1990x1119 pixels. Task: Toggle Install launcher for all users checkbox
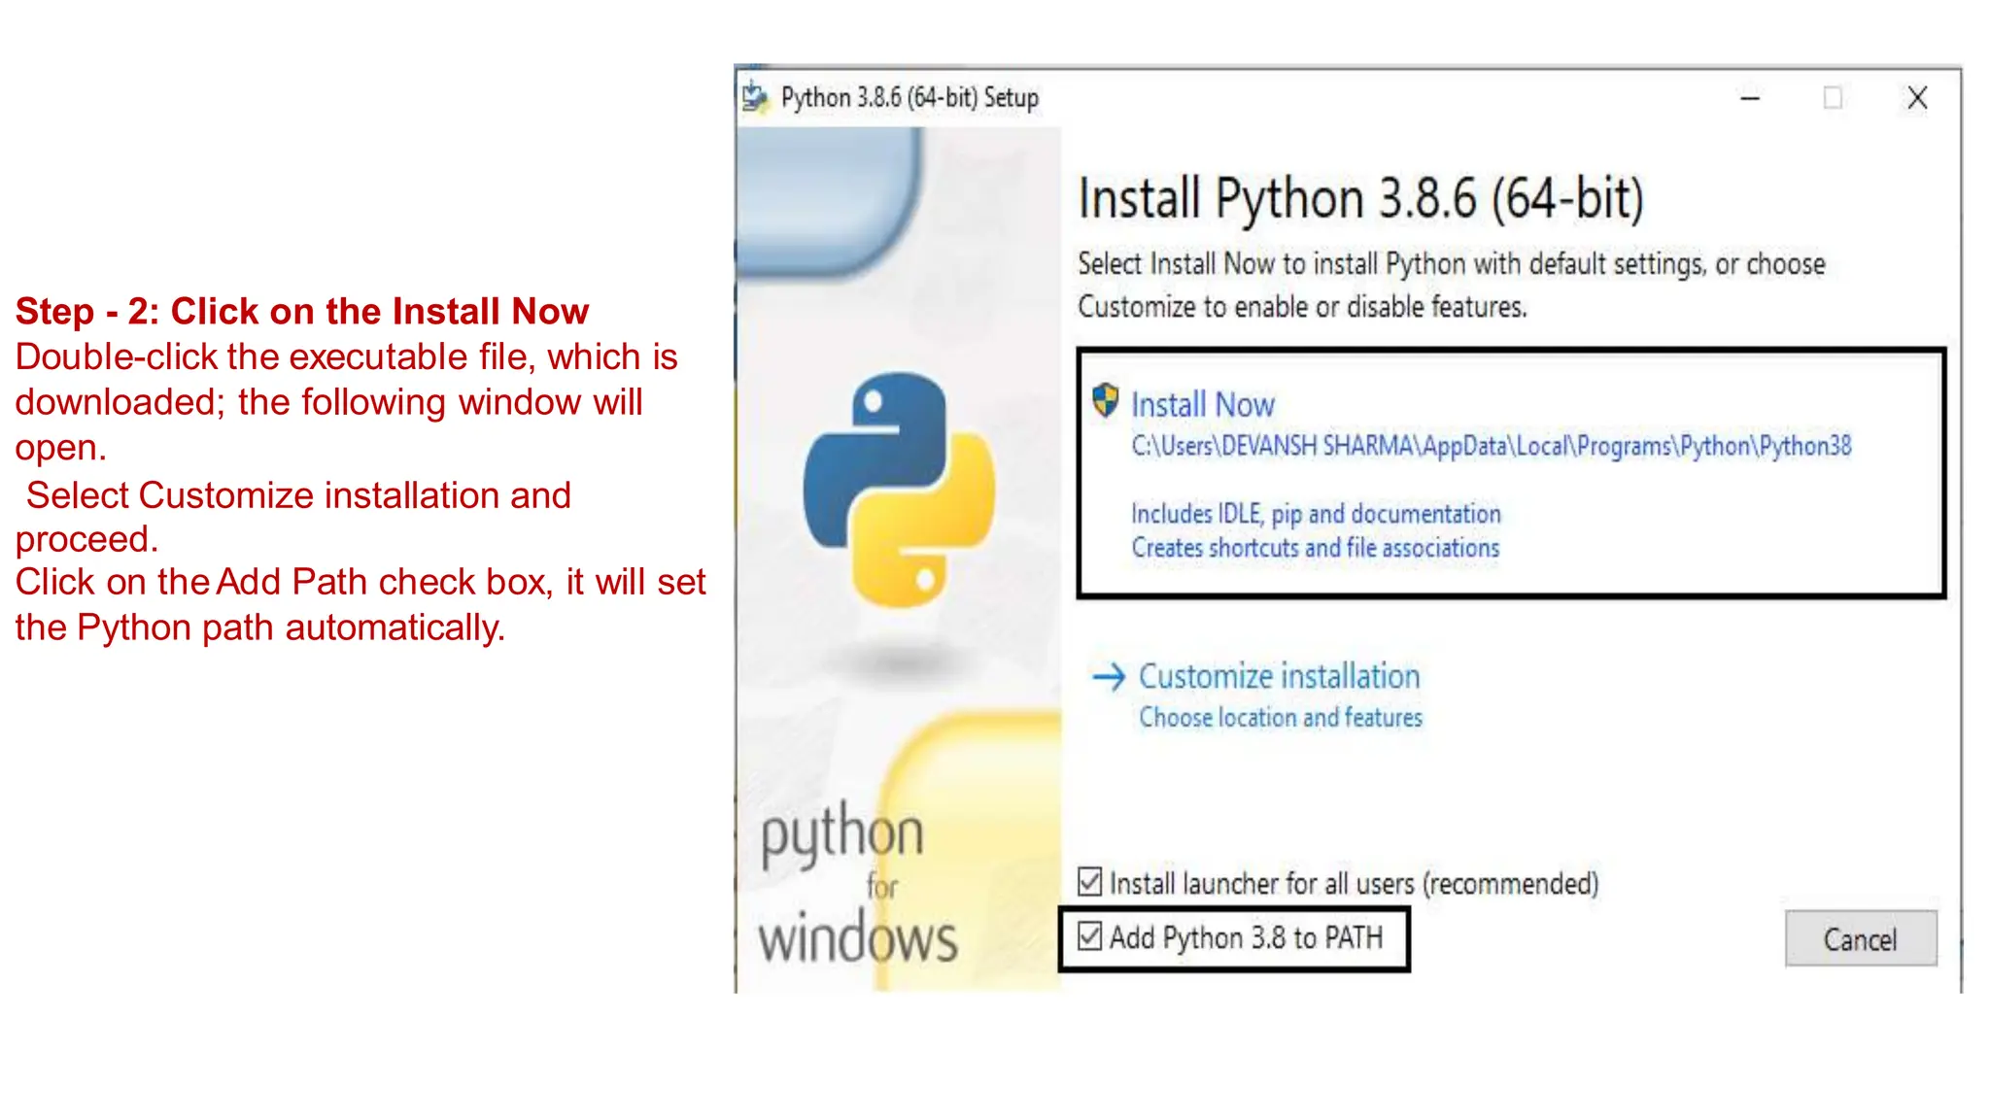pos(1090,882)
